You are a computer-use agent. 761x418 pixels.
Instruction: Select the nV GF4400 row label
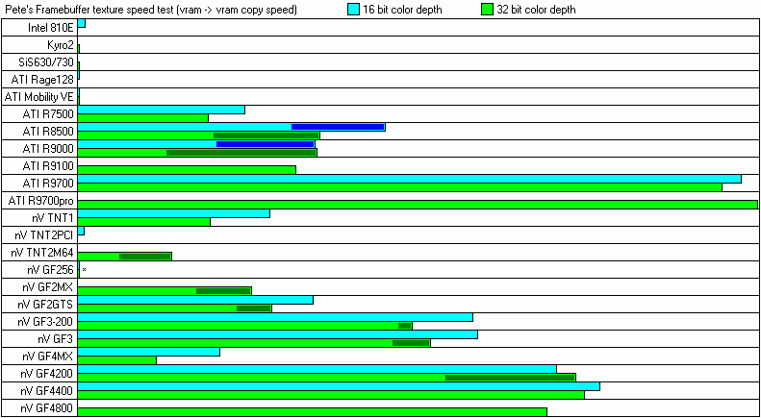tap(47, 391)
